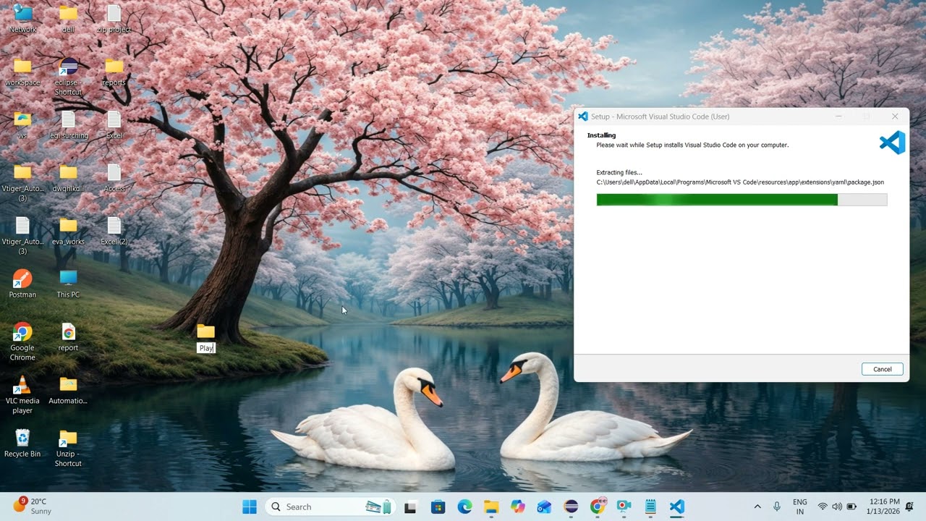Open Microsoft Store from taskbar

coord(438,507)
